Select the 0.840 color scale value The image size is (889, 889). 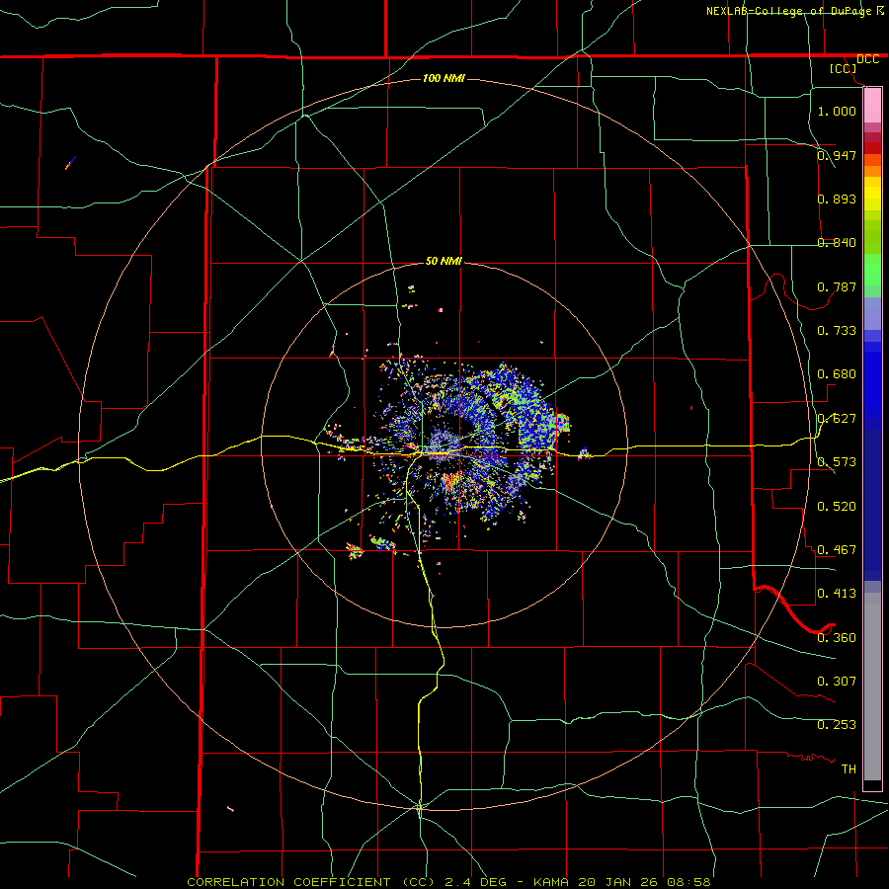tap(837, 243)
